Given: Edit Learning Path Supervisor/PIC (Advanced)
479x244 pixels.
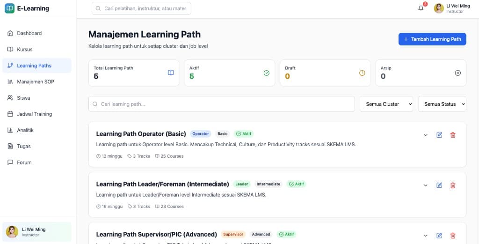Looking at the screenshot, I should coord(439,236).
